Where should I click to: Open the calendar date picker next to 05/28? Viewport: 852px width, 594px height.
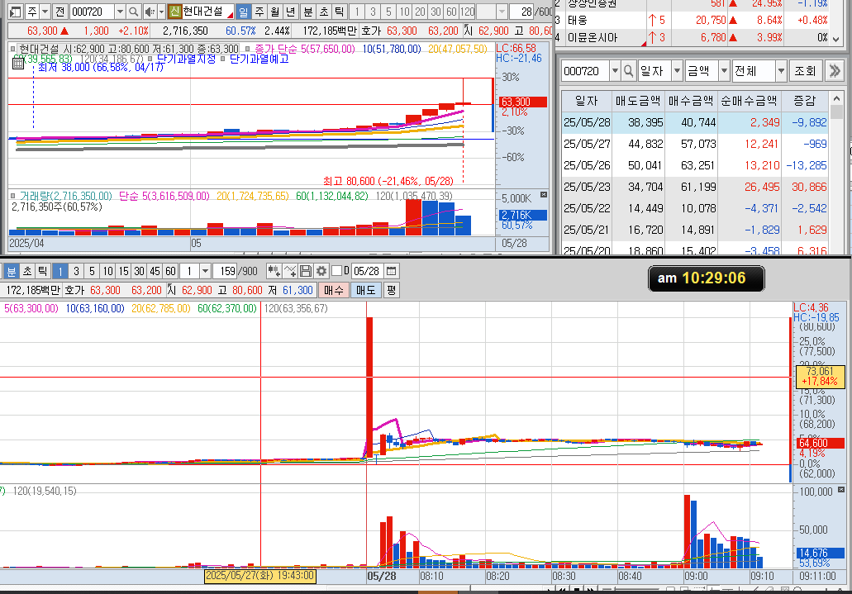(391, 271)
